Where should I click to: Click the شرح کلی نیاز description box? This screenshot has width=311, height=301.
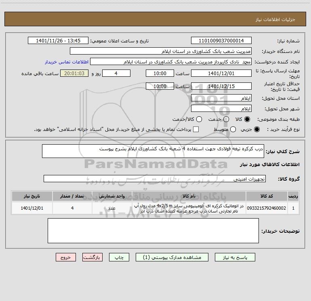[153, 151]
